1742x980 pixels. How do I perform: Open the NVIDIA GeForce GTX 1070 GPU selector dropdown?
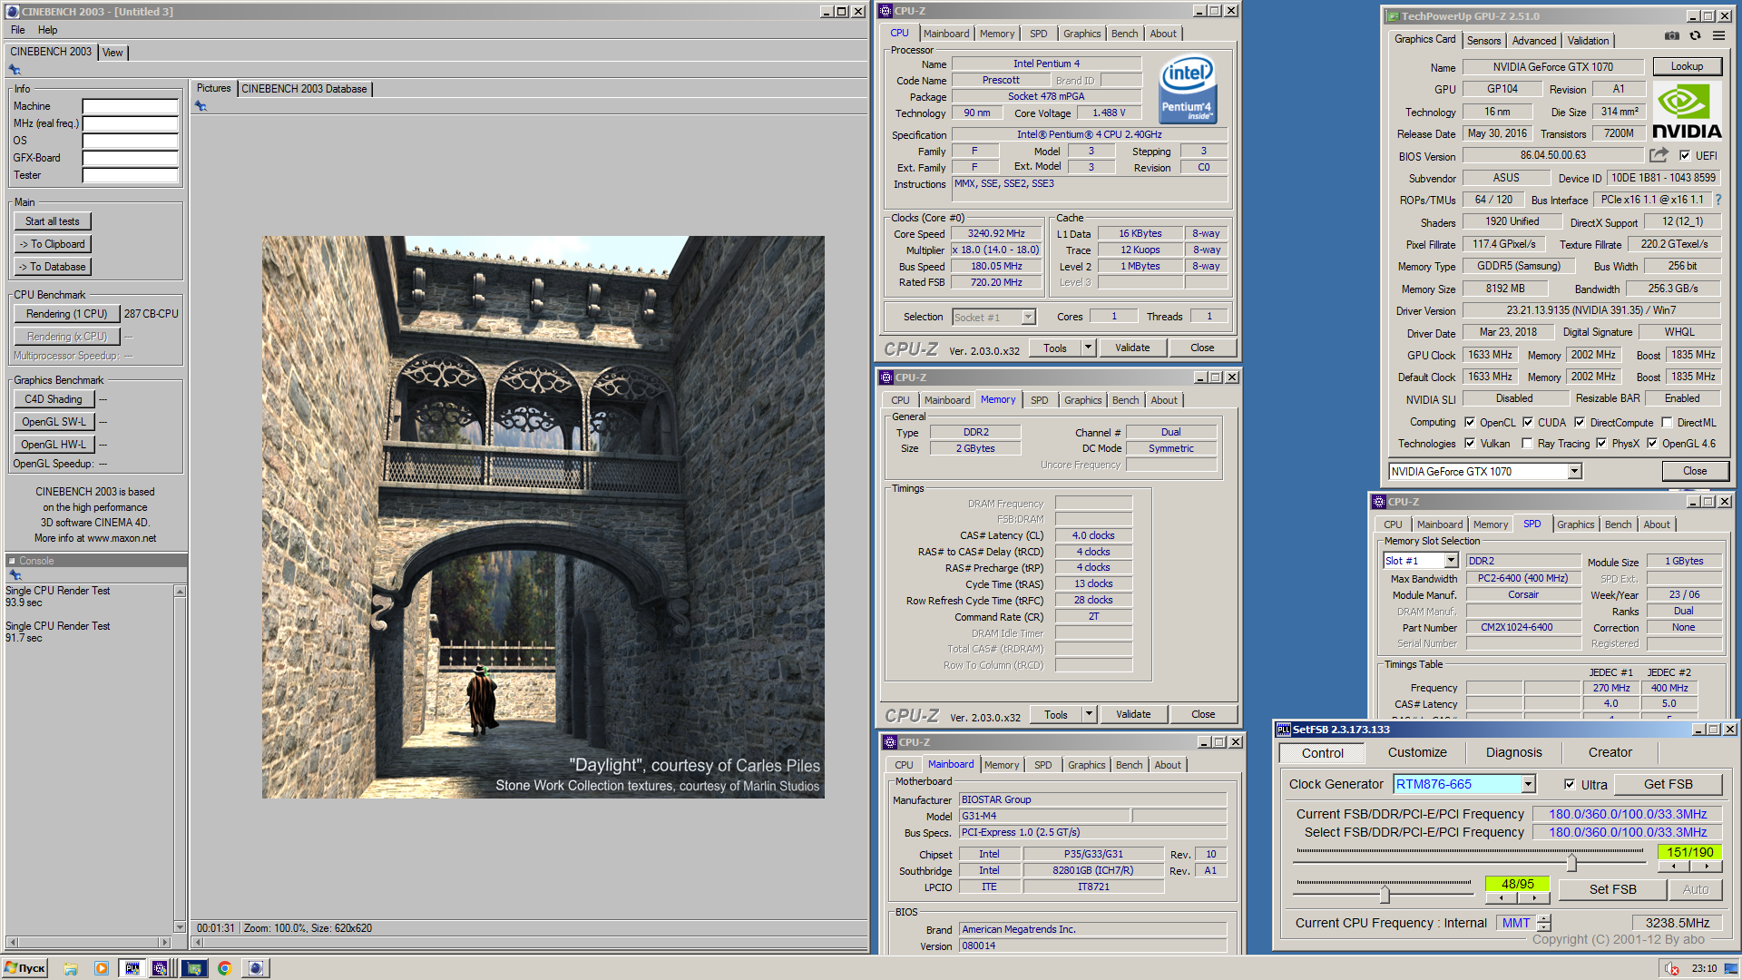(1575, 471)
